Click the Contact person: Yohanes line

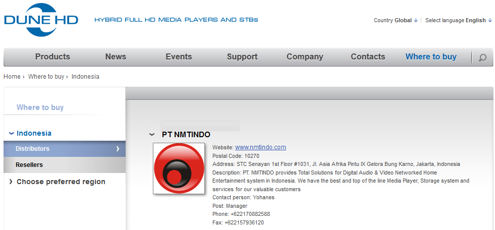(x=243, y=198)
